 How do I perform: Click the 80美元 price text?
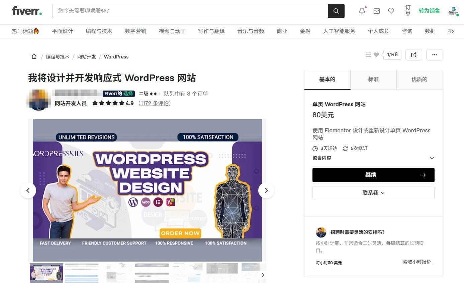click(323, 115)
